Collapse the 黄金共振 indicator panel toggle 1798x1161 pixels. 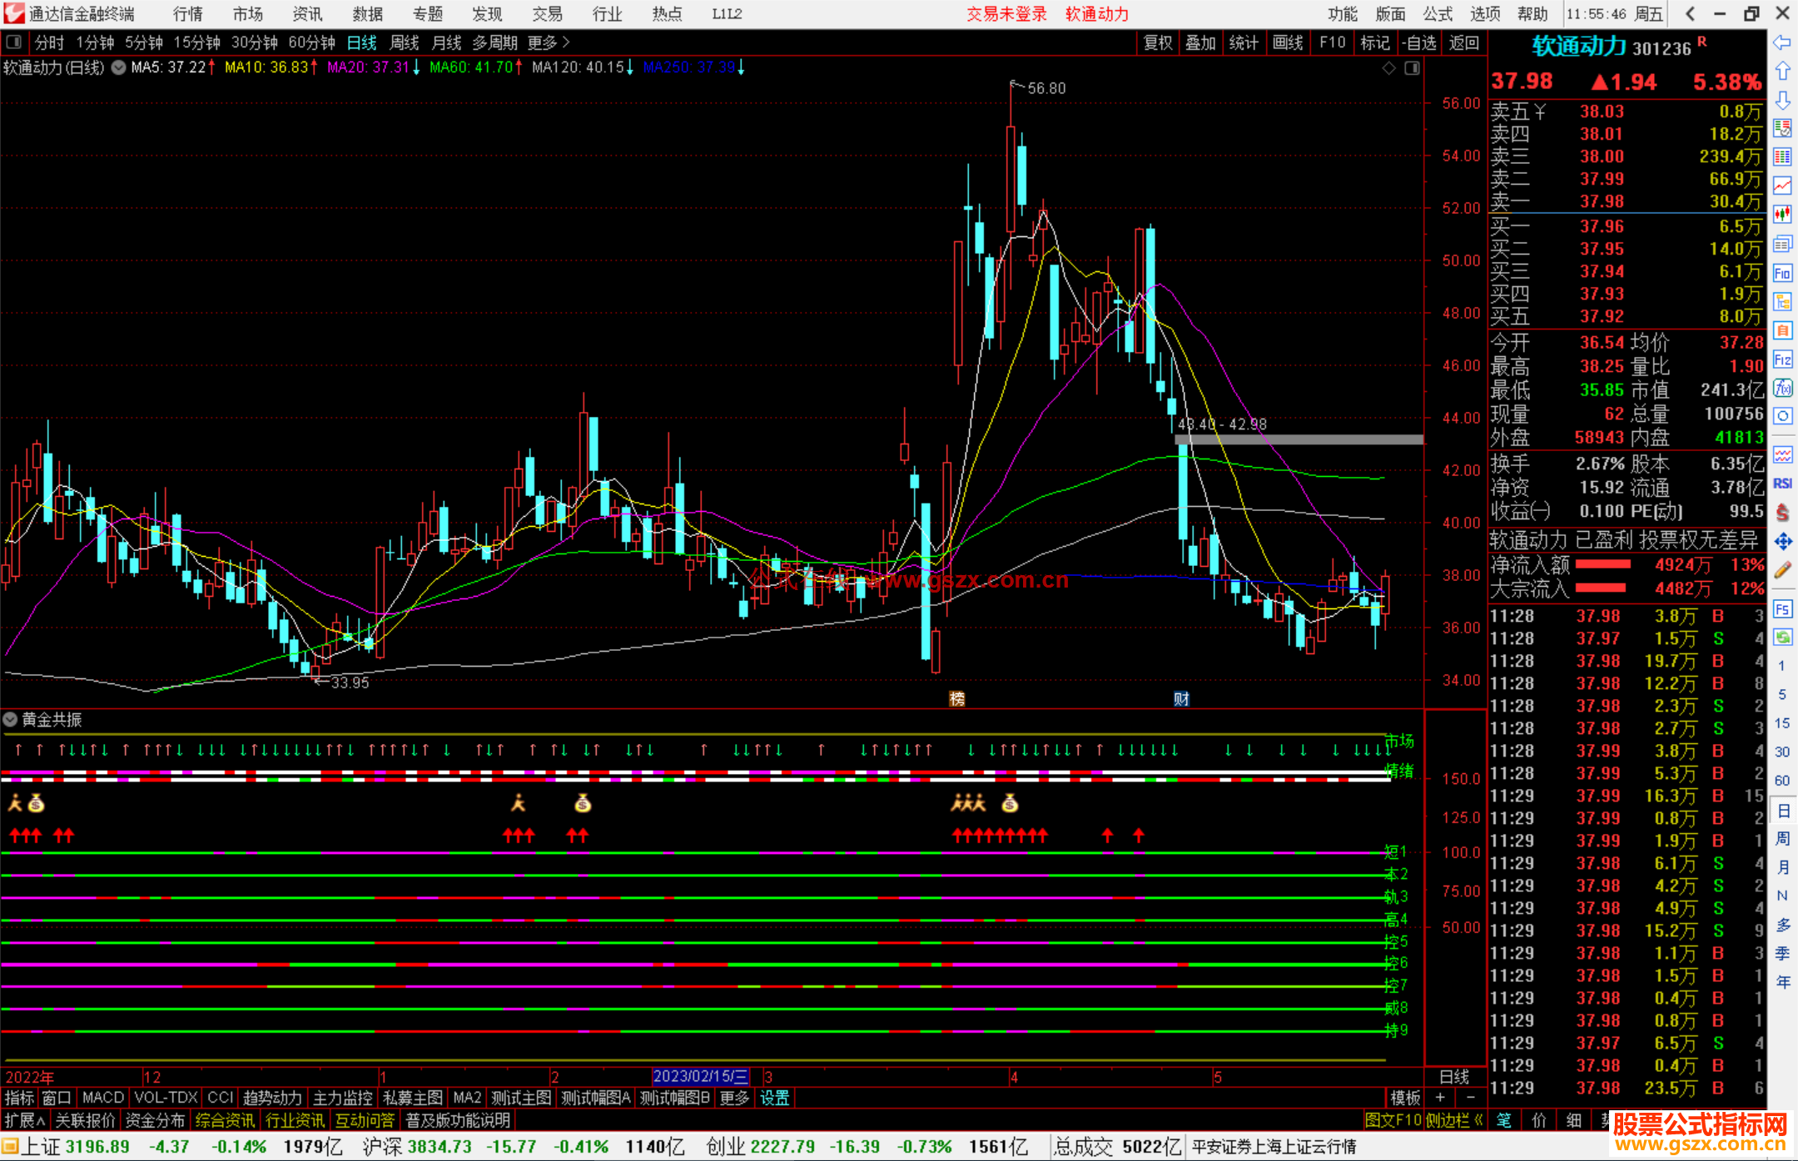point(11,719)
